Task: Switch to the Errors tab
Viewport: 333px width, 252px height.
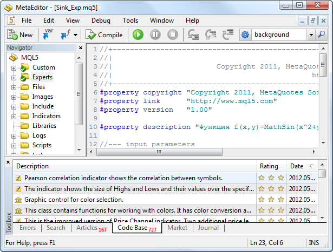Action: coord(28,228)
